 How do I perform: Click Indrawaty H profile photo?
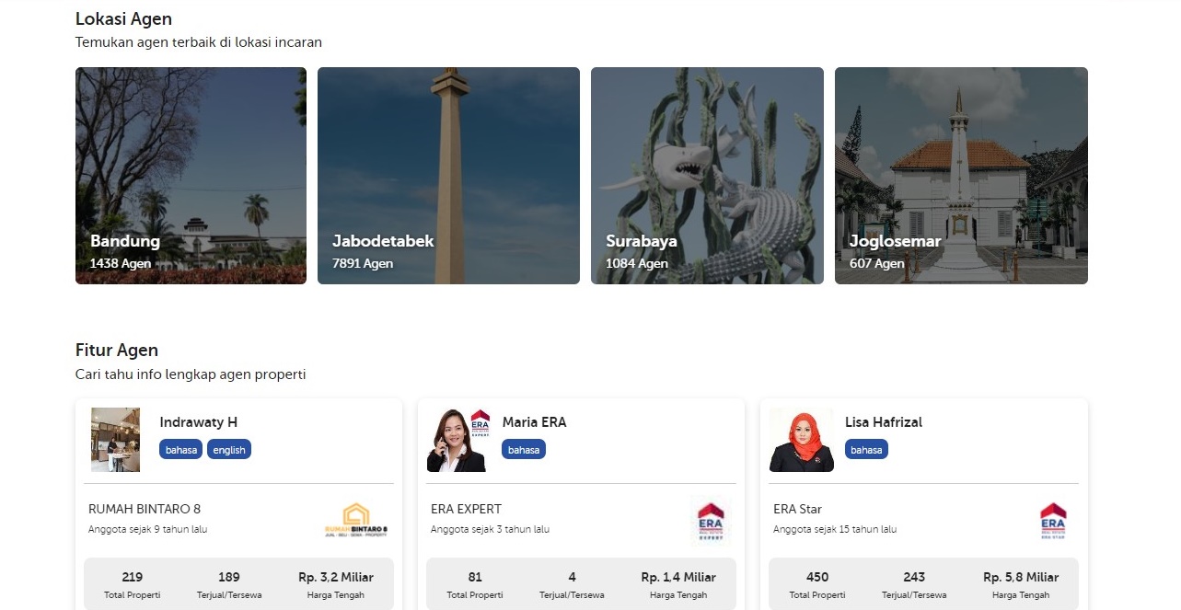click(116, 440)
